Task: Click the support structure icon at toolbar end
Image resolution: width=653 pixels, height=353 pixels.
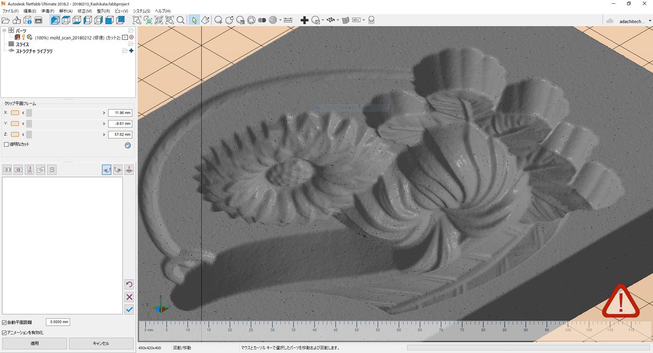Action: 371,20
